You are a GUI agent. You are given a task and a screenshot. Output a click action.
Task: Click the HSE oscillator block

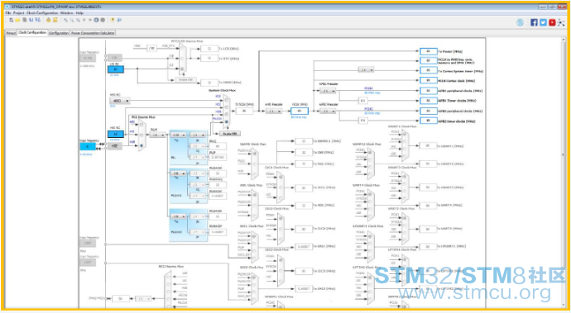point(115,146)
